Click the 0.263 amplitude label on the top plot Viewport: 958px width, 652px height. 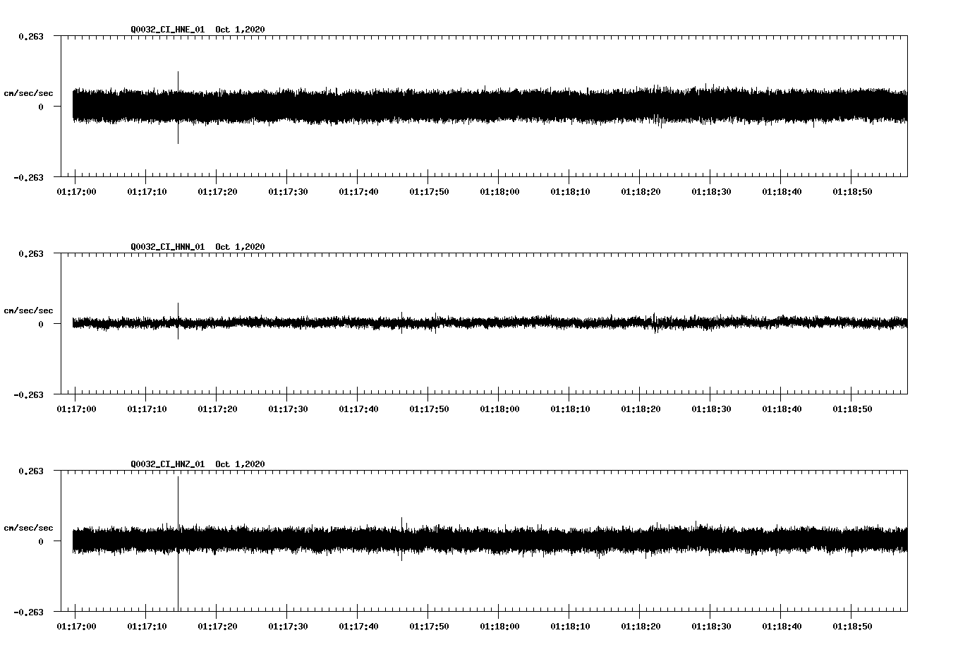(31, 35)
